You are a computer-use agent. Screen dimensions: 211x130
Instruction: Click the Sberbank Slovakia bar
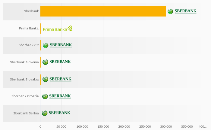(40, 79)
